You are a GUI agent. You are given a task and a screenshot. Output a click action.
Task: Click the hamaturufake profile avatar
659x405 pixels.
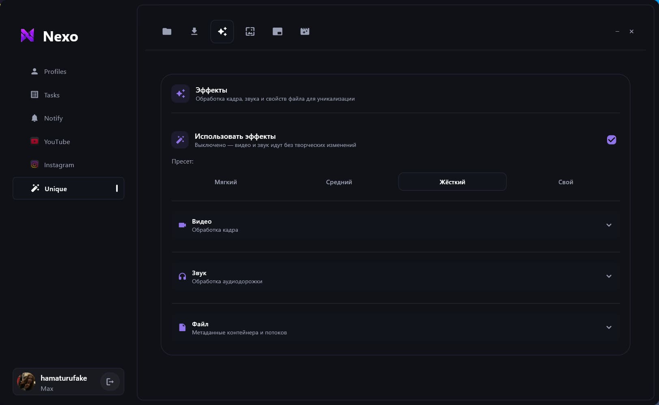[x=26, y=382]
